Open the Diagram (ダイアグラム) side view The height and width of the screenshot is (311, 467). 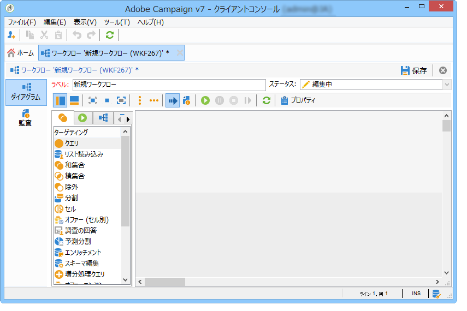click(26, 92)
